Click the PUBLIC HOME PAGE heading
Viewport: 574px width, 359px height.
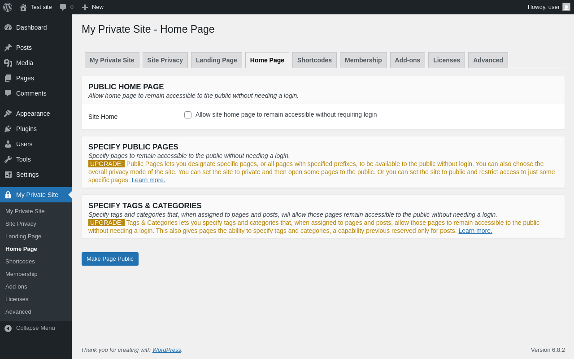pos(126,87)
